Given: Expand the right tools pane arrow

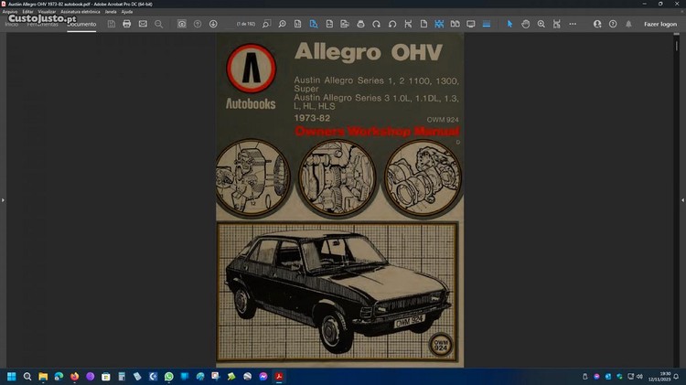Looking at the screenshot, I should click(x=682, y=199).
